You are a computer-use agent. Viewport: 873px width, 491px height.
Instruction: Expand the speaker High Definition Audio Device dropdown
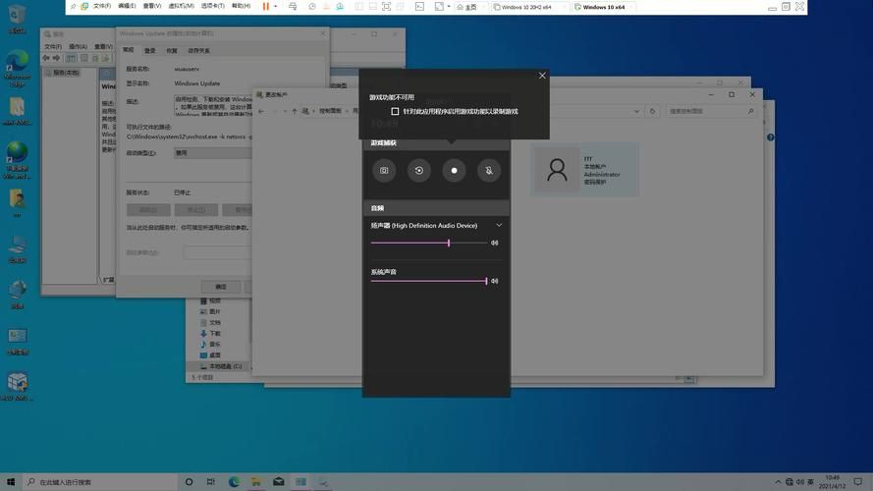click(x=499, y=226)
